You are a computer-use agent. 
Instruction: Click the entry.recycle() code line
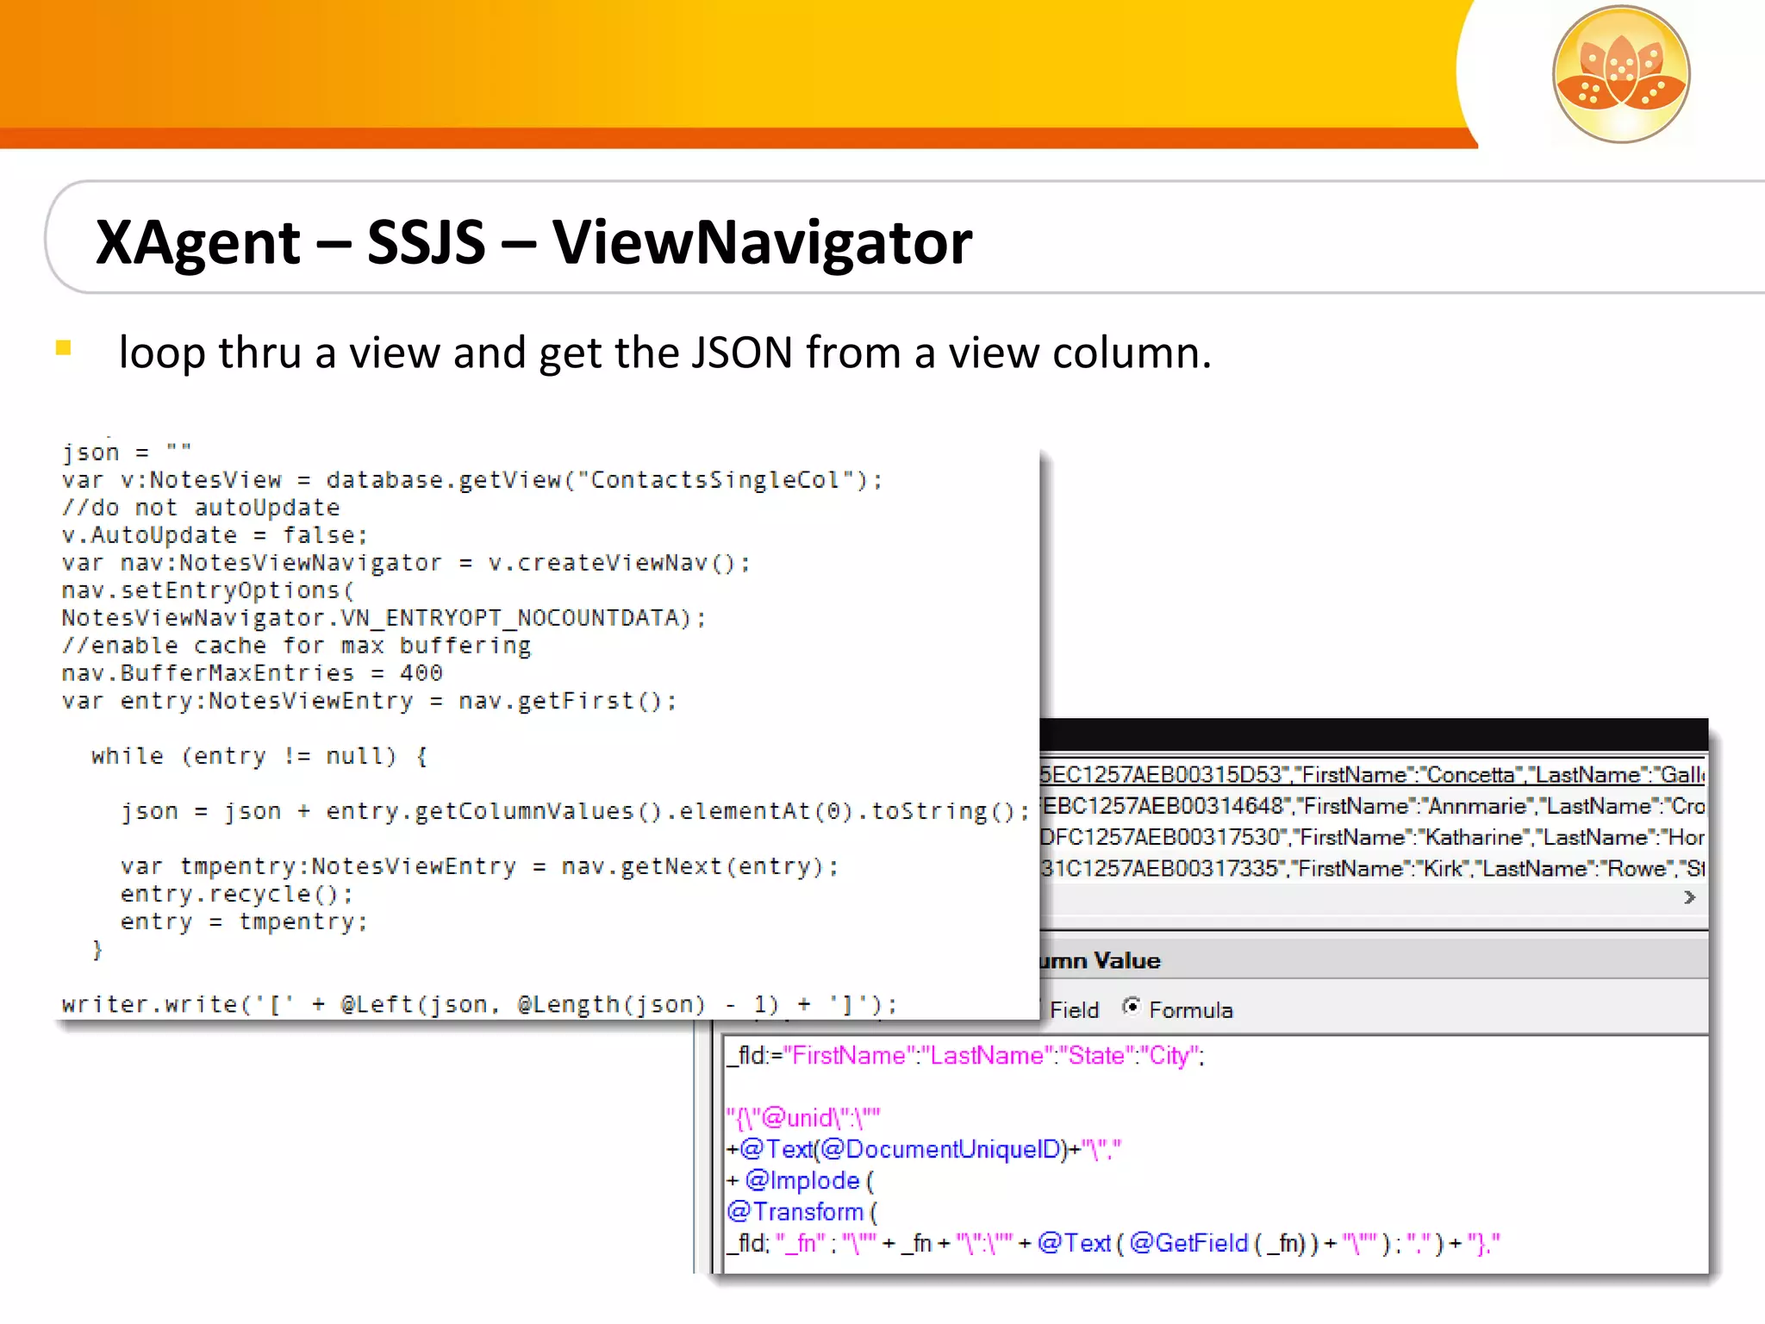[x=236, y=894]
